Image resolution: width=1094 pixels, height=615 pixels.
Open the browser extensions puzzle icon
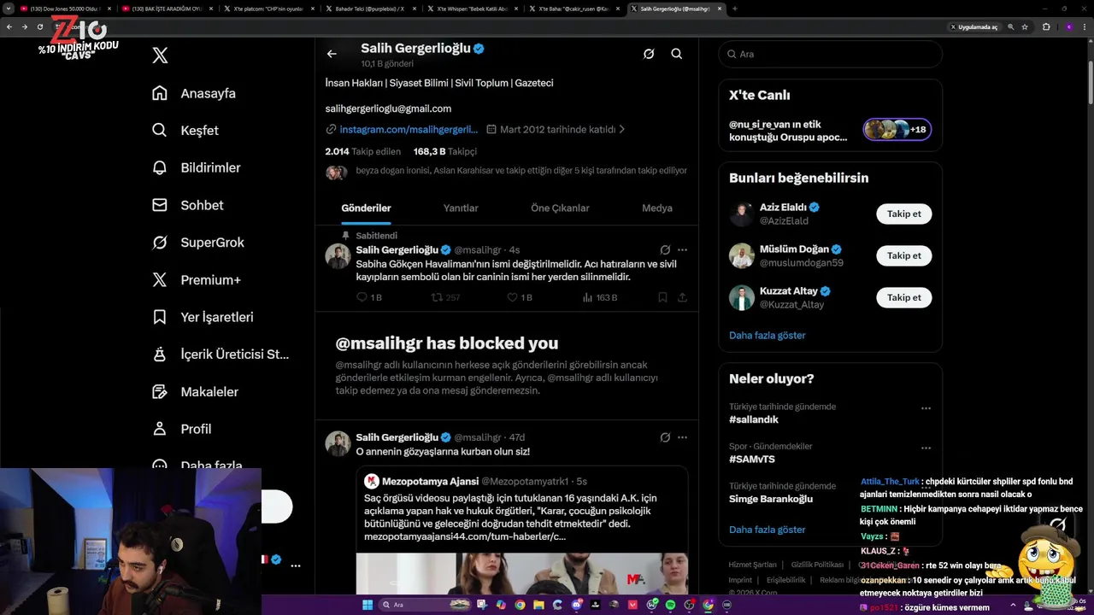click(x=1046, y=26)
